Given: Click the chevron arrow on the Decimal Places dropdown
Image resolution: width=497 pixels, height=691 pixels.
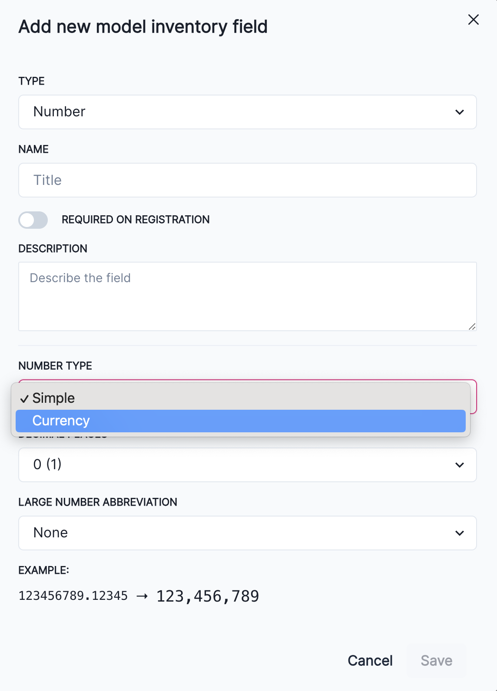Looking at the screenshot, I should click(459, 465).
